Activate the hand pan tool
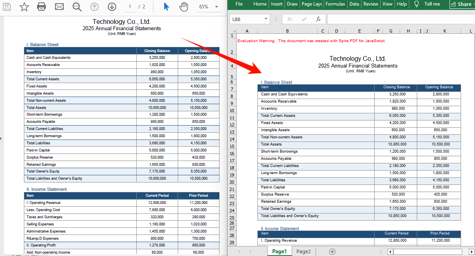This screenshot has width=475, height=256. [x=184, y=7]
